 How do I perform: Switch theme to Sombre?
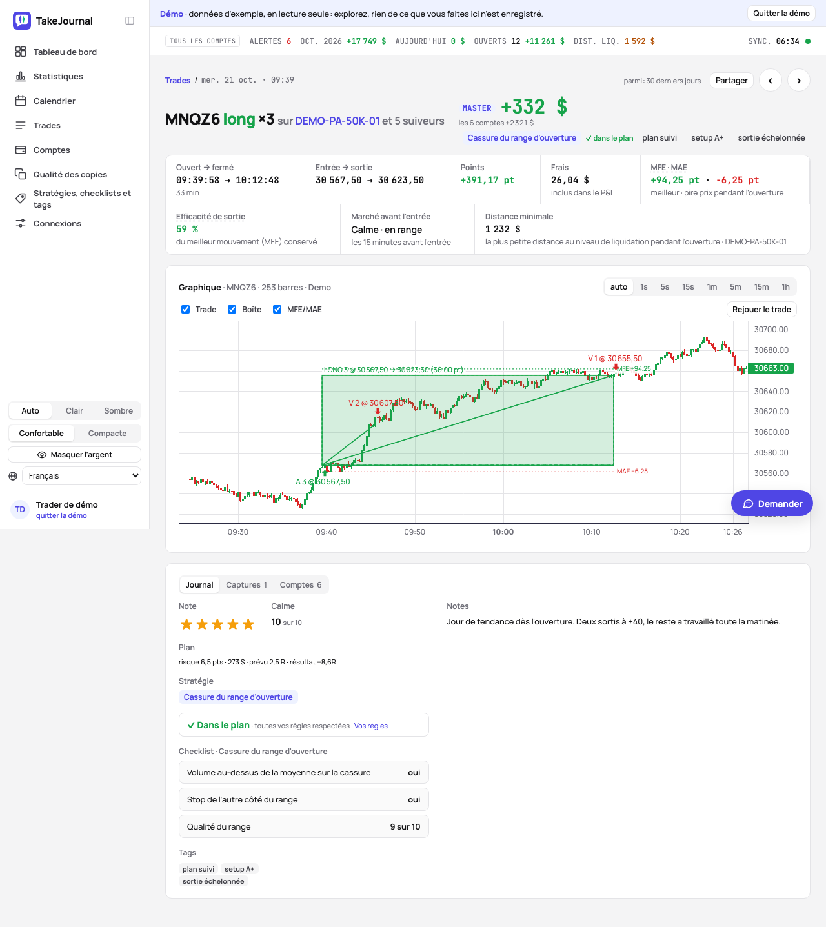[118, 411]
